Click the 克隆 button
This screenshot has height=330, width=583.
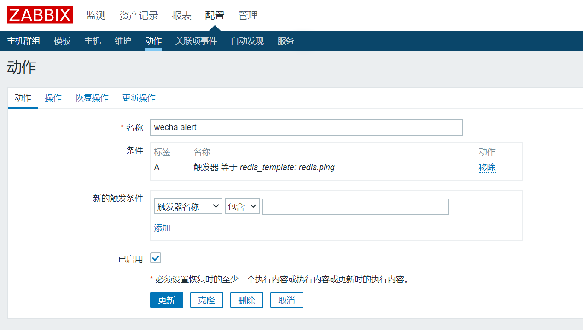pos(207,300)
